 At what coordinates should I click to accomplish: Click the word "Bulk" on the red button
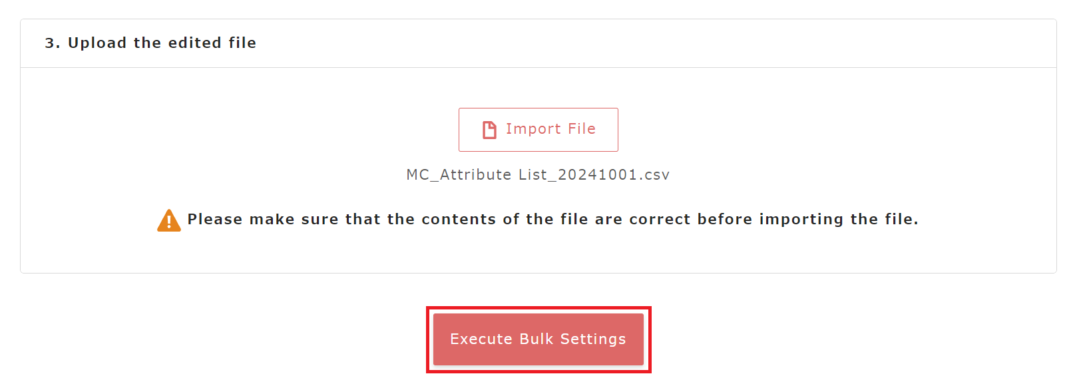(537, 339)
